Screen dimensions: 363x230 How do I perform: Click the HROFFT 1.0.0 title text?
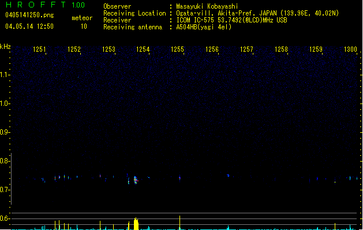pyautogui.click(x=46, y=5)
